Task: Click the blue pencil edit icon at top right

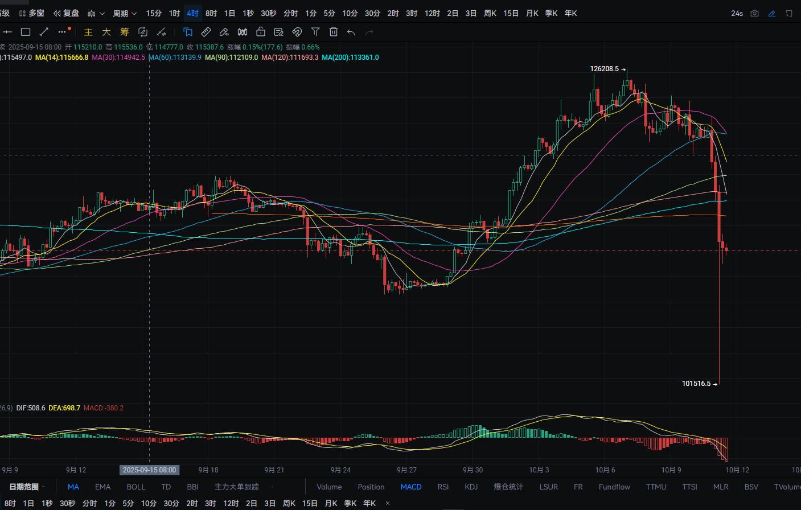Action: click(771, 13)
